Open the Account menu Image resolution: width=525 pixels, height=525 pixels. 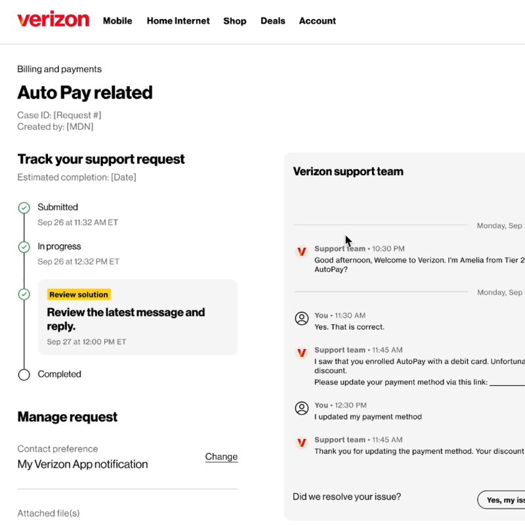click(x=318, y=21)
